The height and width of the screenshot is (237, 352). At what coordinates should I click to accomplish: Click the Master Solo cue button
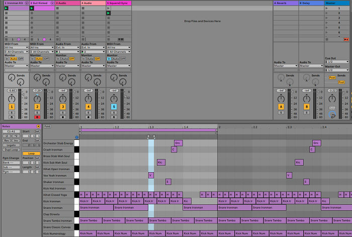point(332,108)
